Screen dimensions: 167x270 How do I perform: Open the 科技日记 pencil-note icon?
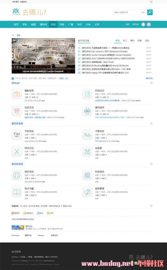[87, 94]
